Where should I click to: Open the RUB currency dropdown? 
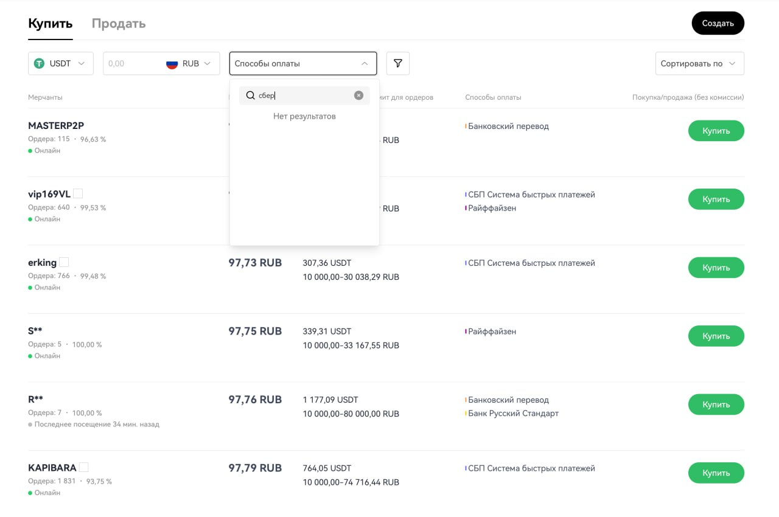coord(208,63)
